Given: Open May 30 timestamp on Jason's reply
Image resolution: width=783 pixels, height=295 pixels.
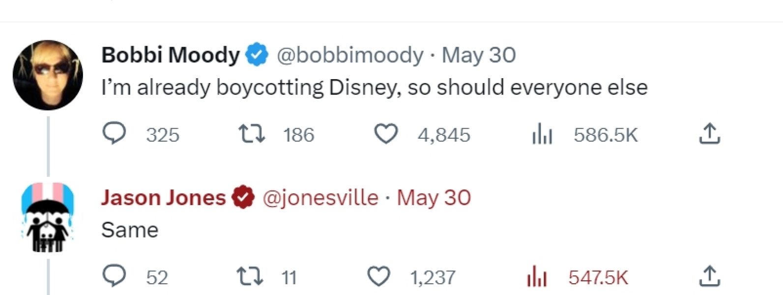Looking at the screenshot, I should tap(434, 198).
